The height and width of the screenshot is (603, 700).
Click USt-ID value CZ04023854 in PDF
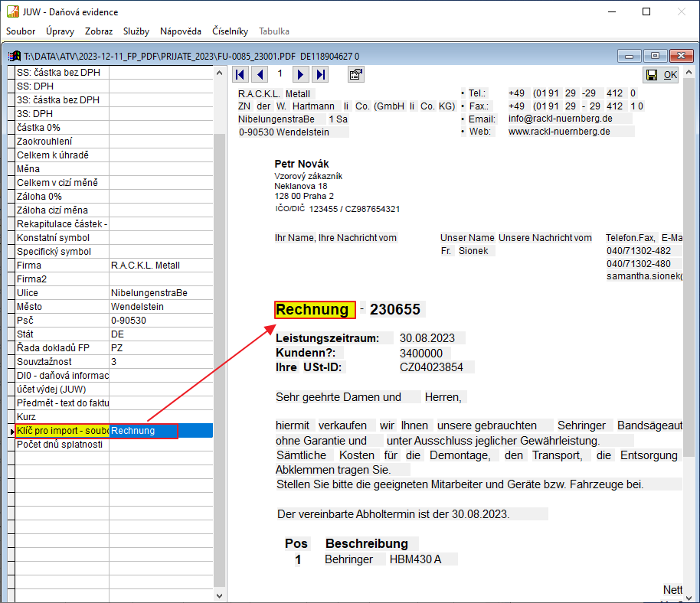[431, 367]
